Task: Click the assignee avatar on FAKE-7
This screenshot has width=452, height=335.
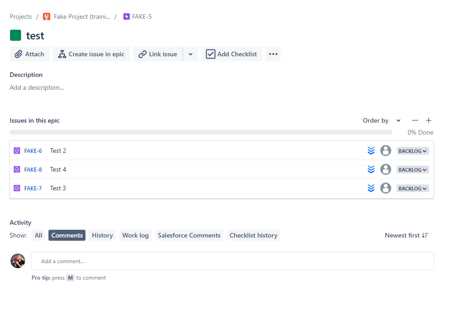Action: 385,188
